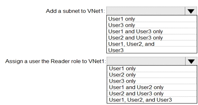The height and width of the screenshot is (105, 198).
Task: Pick User2 and User3 only under subnet
Action: (x=152, y=37)
